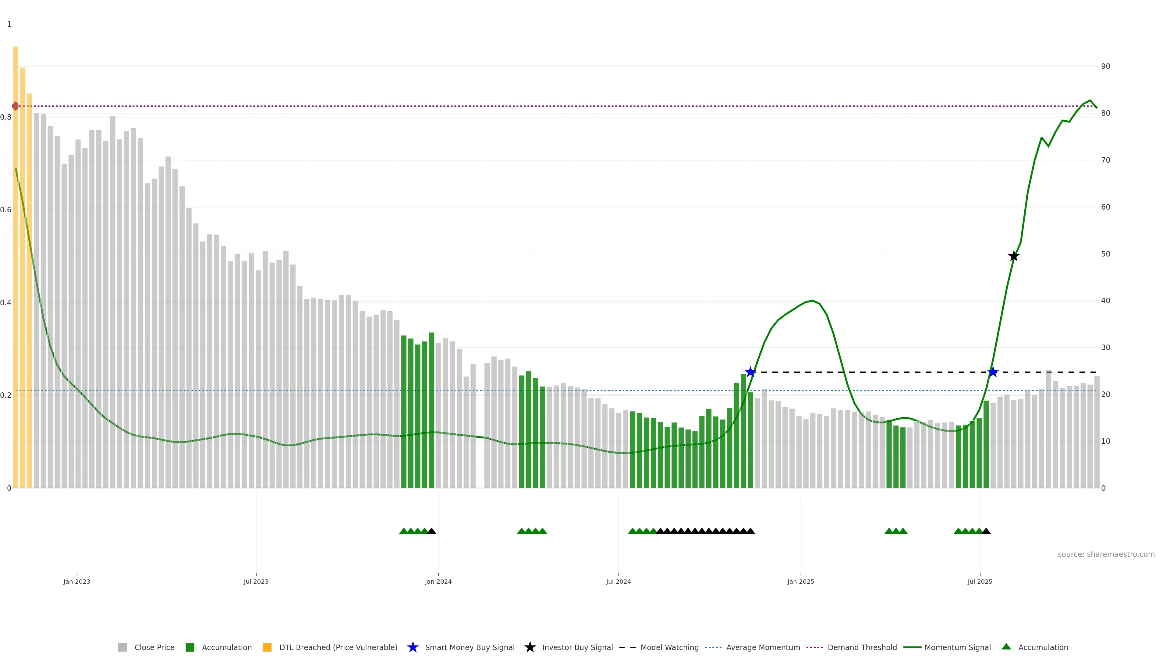Hide the Demand Threshold series via legend
This screenshot has height=658, width=1170.
862,648
